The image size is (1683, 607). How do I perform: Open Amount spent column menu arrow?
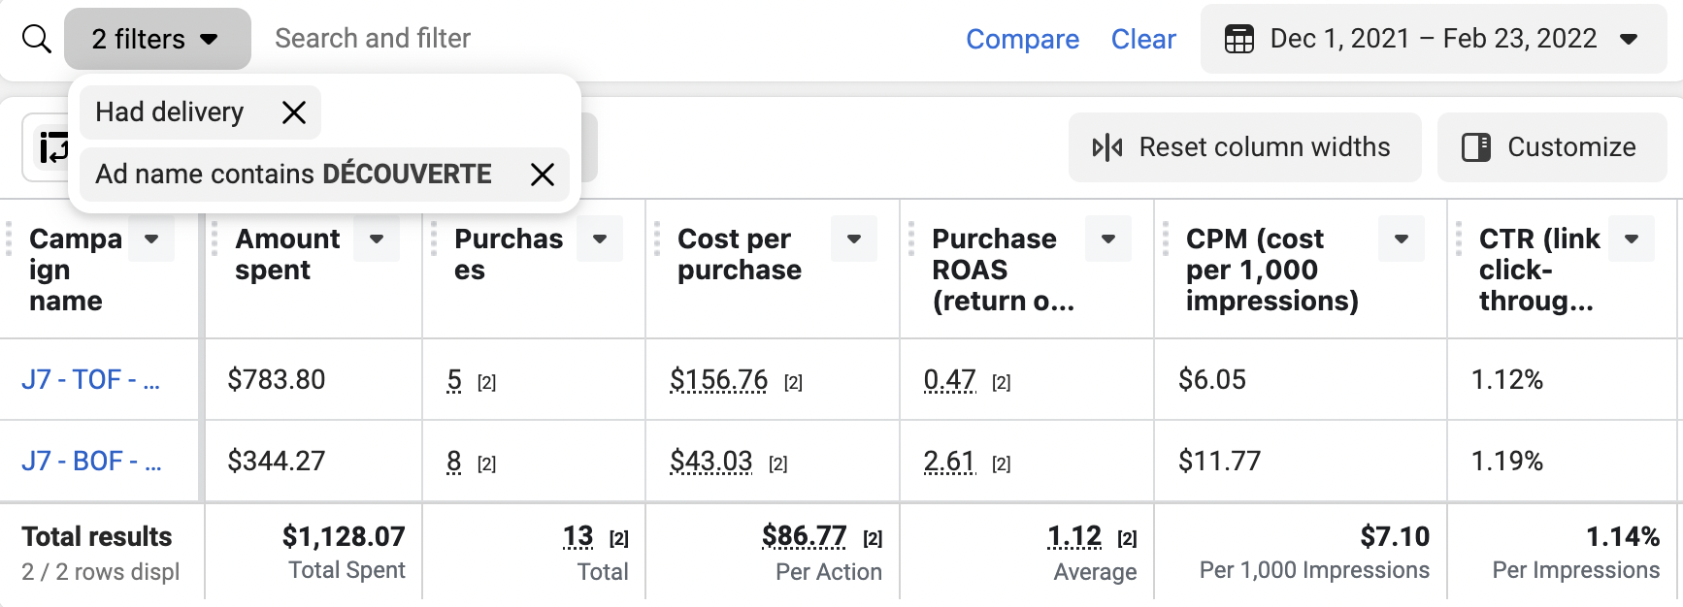coord(377,239)
